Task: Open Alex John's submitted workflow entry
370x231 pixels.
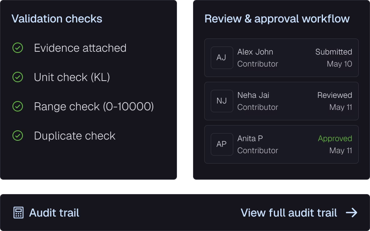Action: coord(281,58)
